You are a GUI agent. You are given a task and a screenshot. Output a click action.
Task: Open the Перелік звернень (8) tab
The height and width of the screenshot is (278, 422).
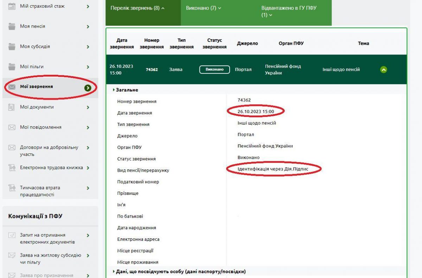(x=138, y=8)
